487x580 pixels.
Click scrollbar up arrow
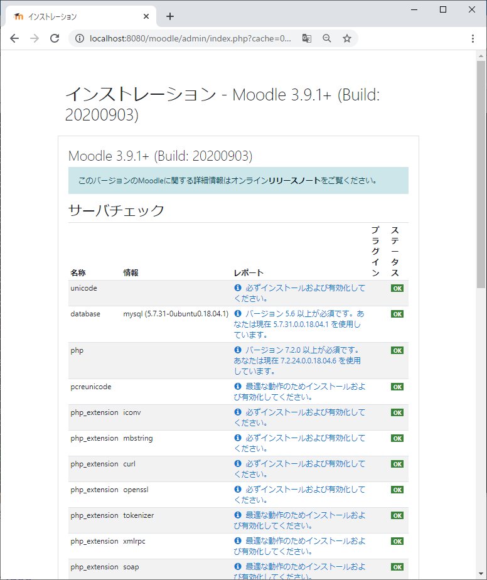pyautogui.click(x=481, y=56)
